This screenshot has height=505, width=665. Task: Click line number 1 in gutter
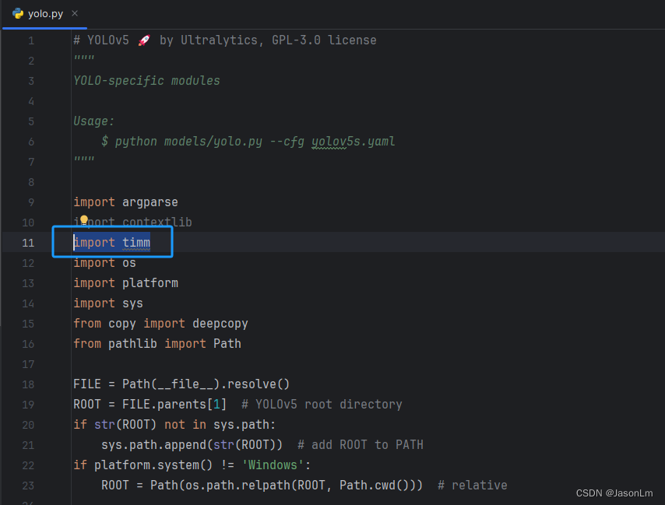(31, 40)
